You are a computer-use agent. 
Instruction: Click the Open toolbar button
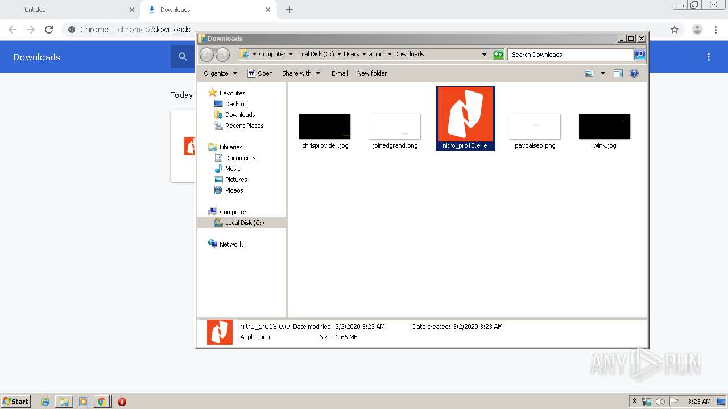point(260,73)
